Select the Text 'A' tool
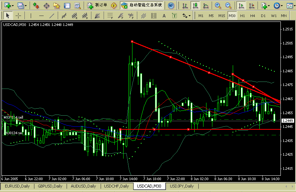 pos(164,16)
